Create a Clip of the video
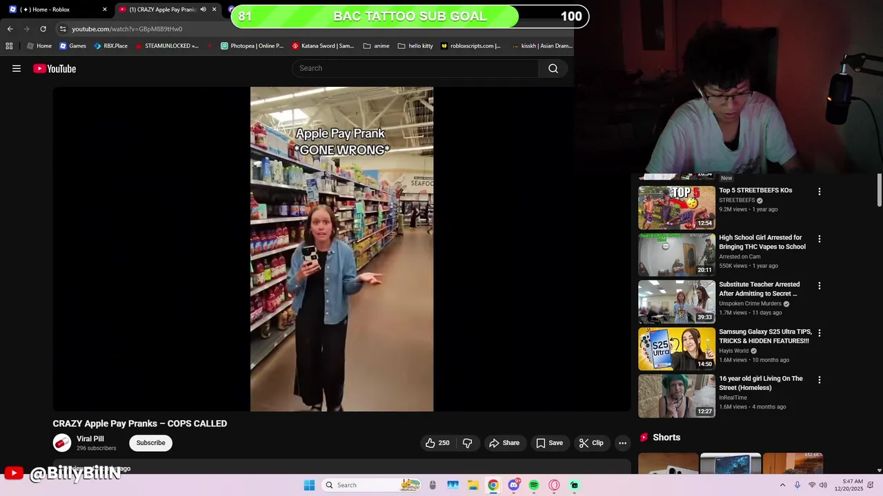The height and width of the screenshot is (496, 883). pos(591,443)
